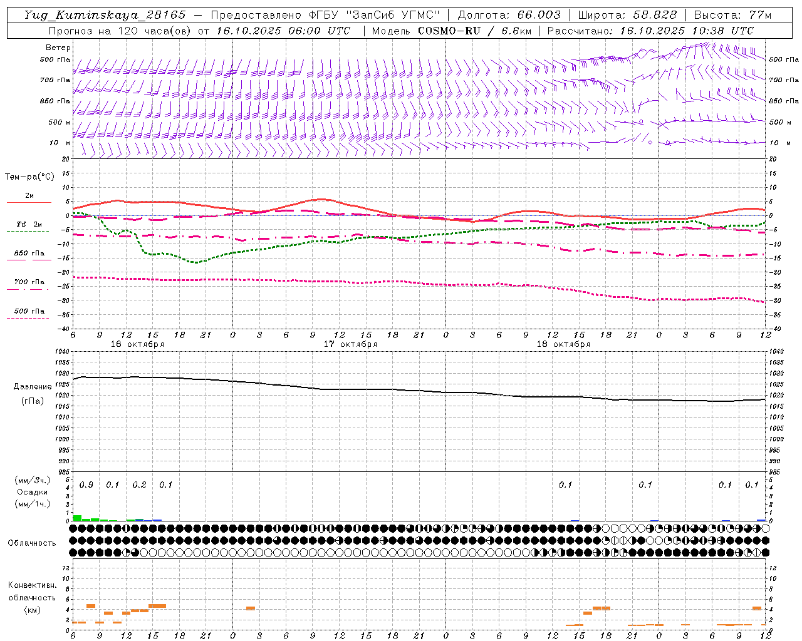The height and width of the screenshot is (641, 802).
Task: Click the (км) unit label under облачность
Action: (x=32, y=610)
